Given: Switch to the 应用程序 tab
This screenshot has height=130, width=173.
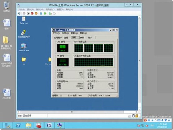Looking at the screenshot, I should tap(58, 38).
